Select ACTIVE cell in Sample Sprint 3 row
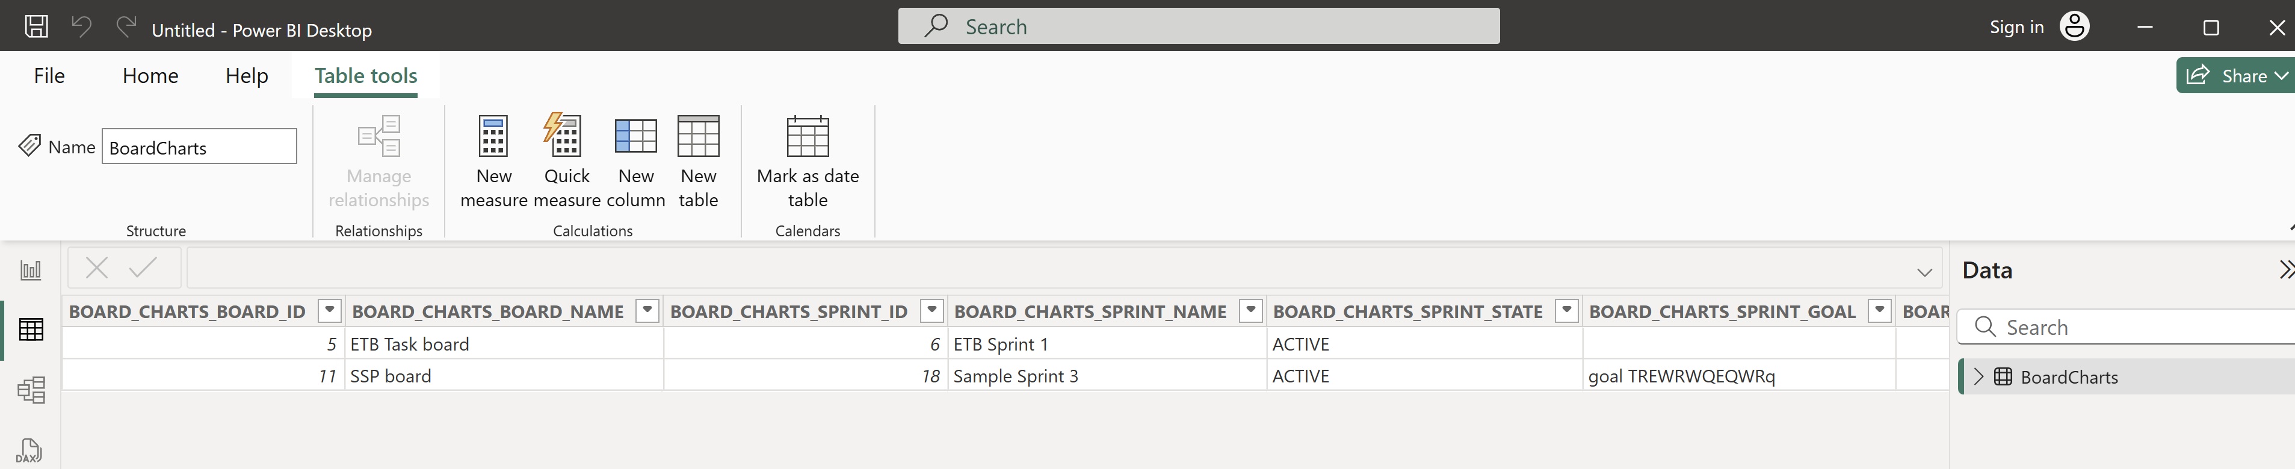 click(1424, 376)
